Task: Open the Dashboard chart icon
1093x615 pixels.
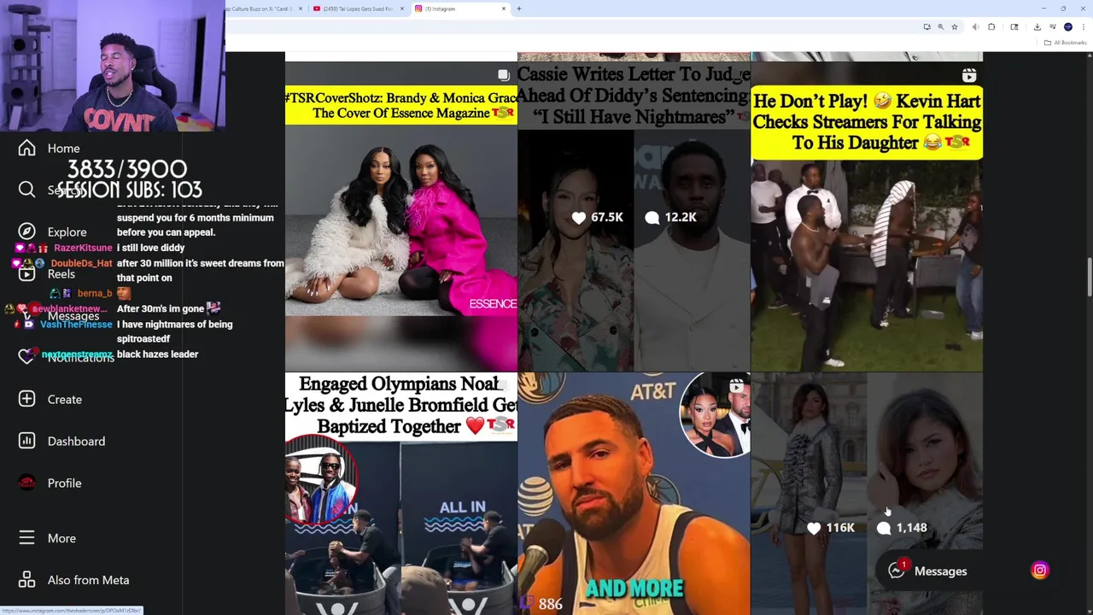Action: click(26, 441)
